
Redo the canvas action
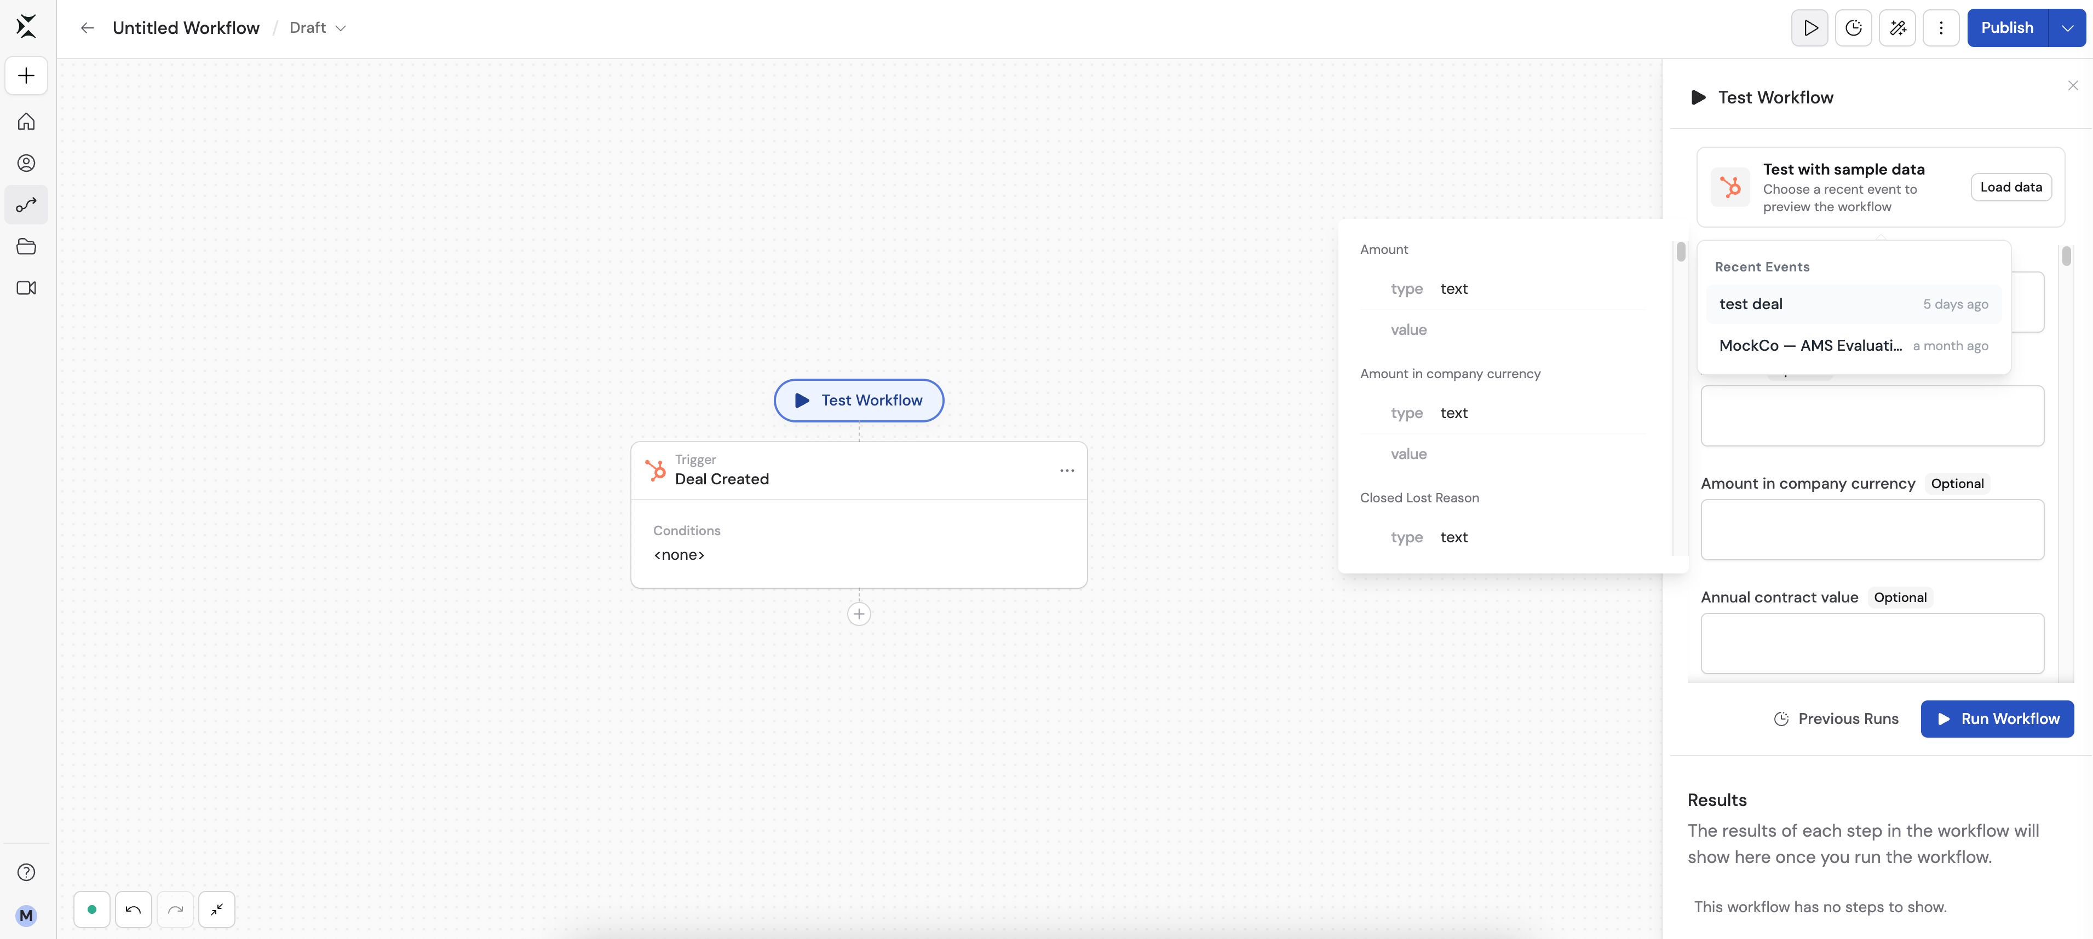coord(175,910)
